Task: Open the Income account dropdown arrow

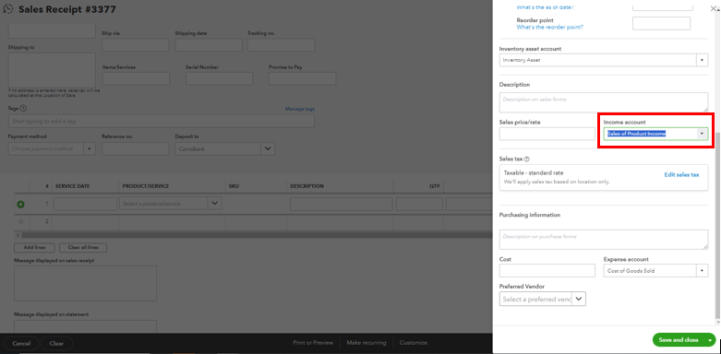Action: click(x=703, y=134)
